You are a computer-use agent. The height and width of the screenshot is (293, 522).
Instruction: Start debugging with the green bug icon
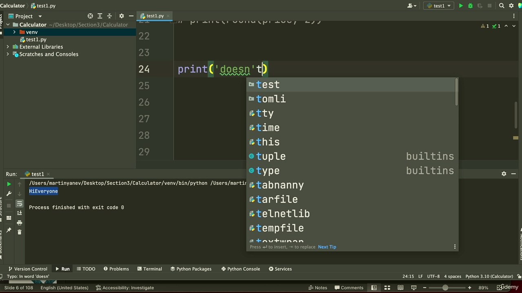(470, 6)
